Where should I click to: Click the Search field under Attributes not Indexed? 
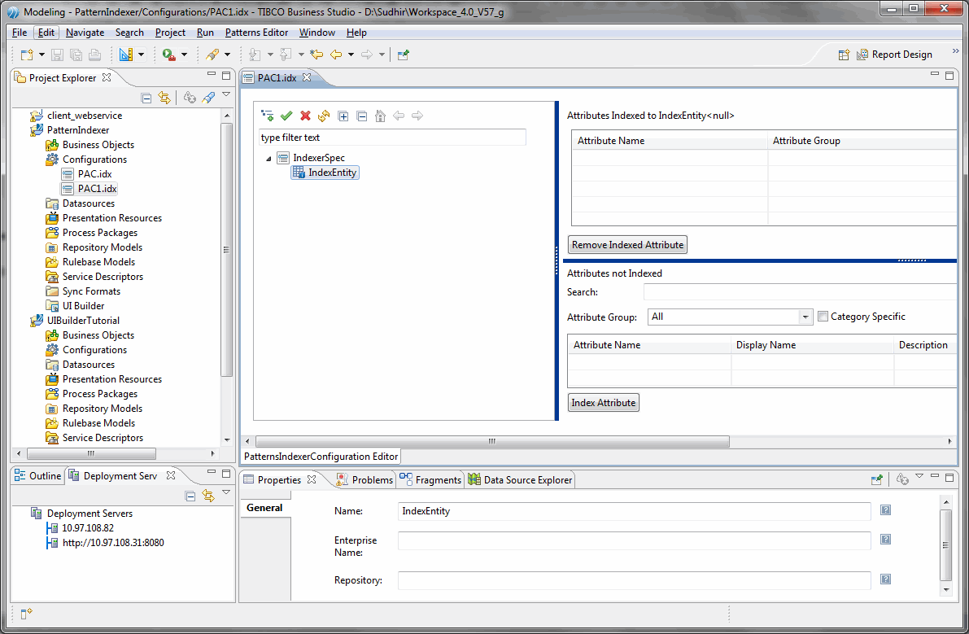pyautogui.click(x=801, y=291)
